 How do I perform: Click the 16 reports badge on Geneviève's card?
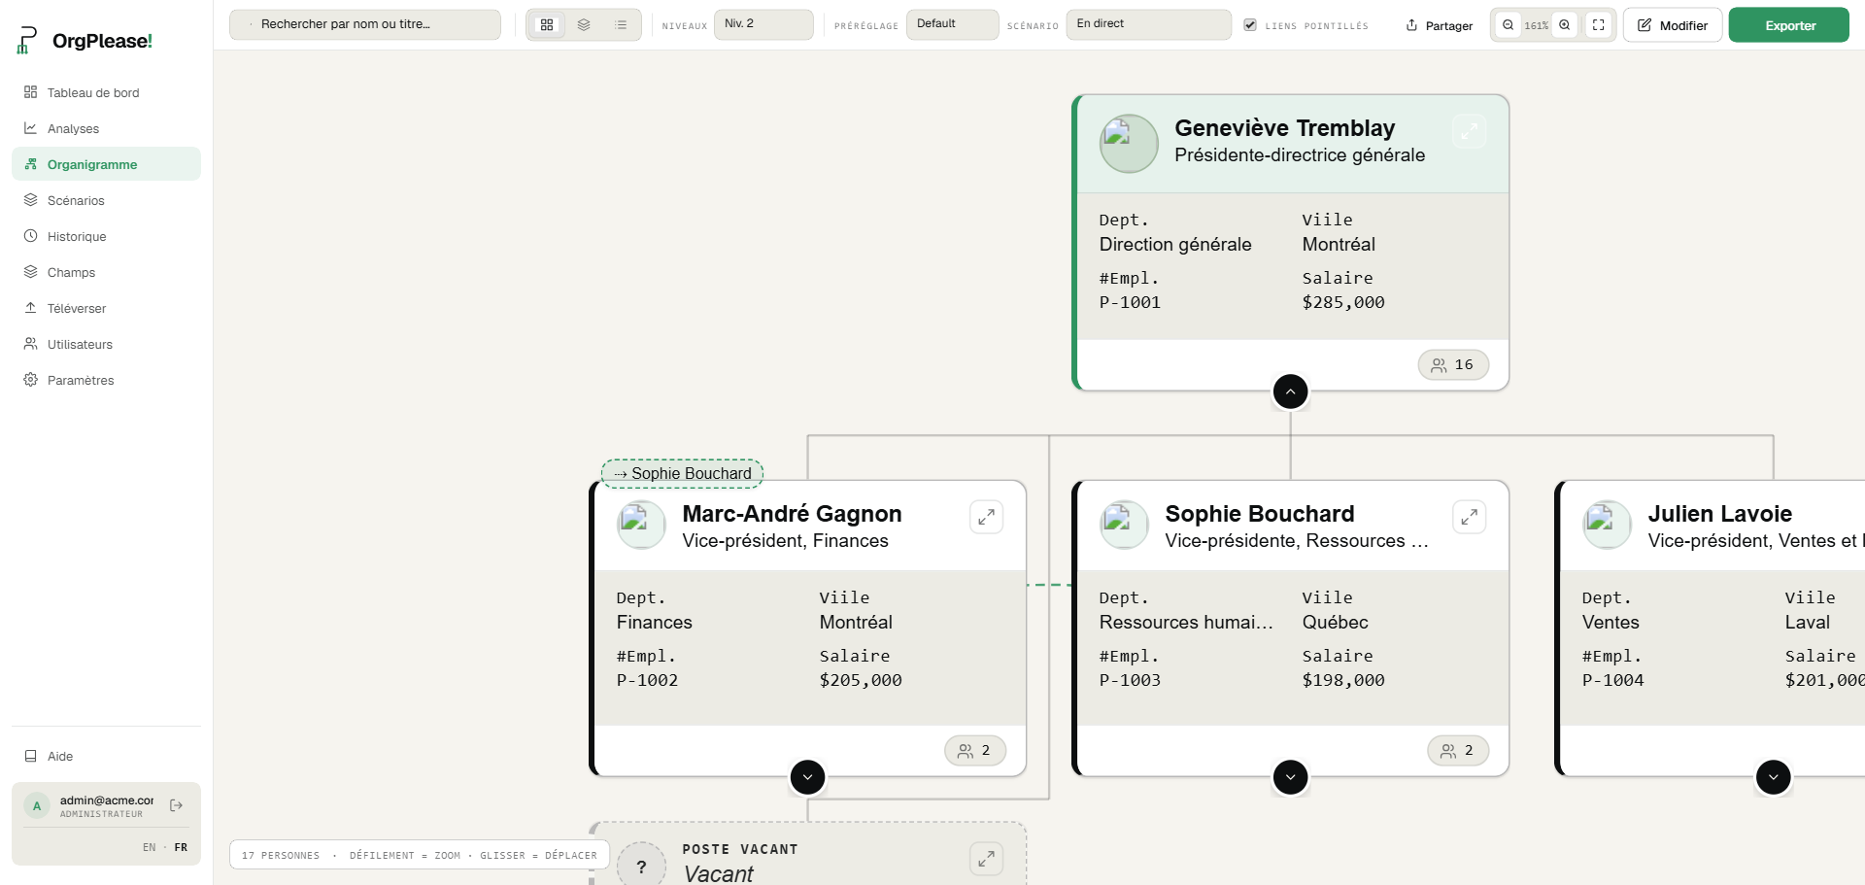pos(1453,364)
